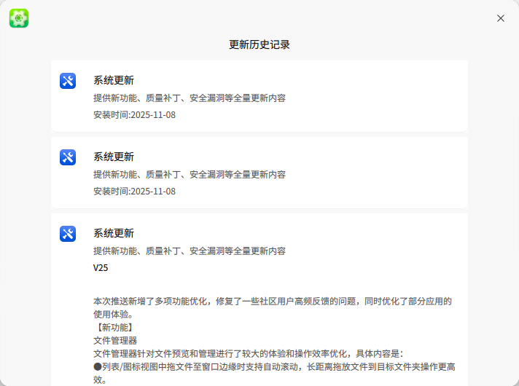
Task: Click the green gear app icon
Action: [19, 18]
